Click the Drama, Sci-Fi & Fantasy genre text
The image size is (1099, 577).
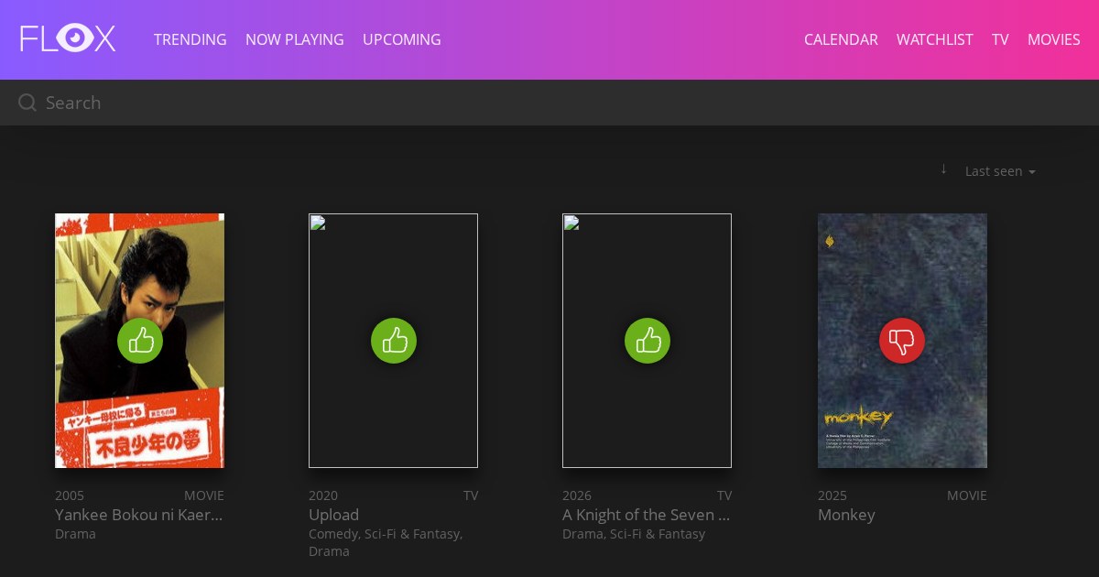[634, 534]
